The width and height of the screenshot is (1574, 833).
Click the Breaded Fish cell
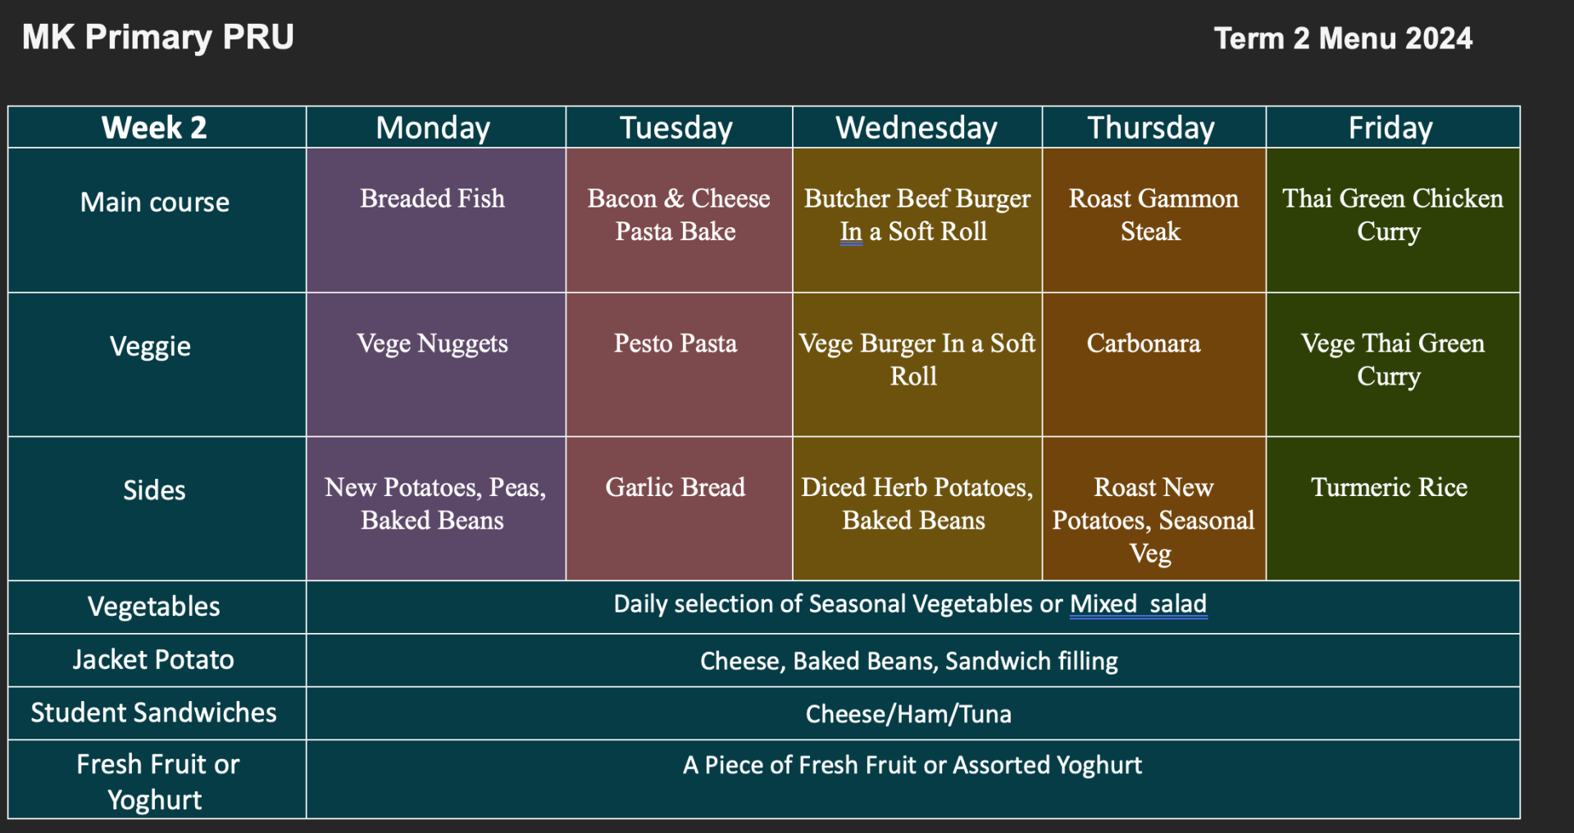coord(435,220)
